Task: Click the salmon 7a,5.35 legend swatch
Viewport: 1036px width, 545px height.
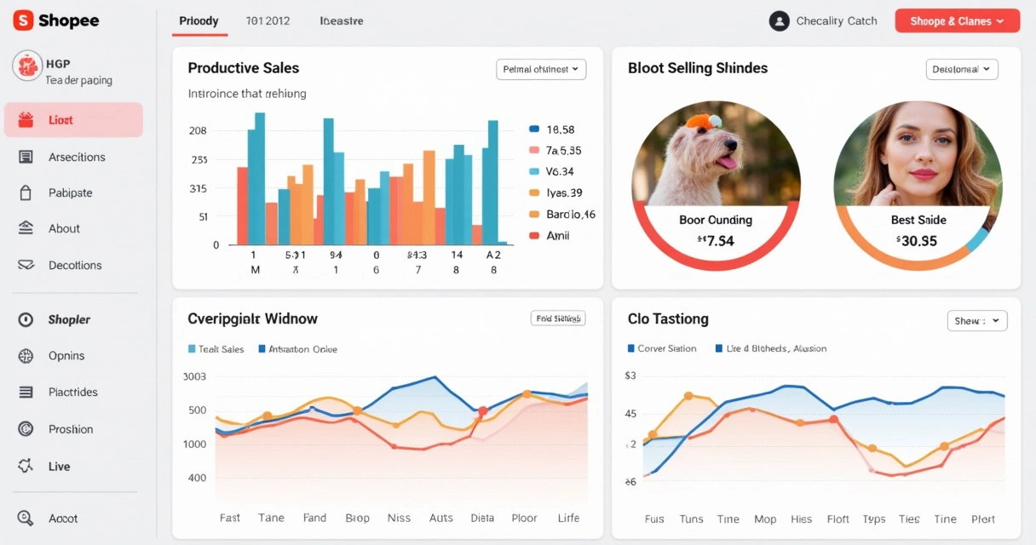Action: [x=534, y=150]
